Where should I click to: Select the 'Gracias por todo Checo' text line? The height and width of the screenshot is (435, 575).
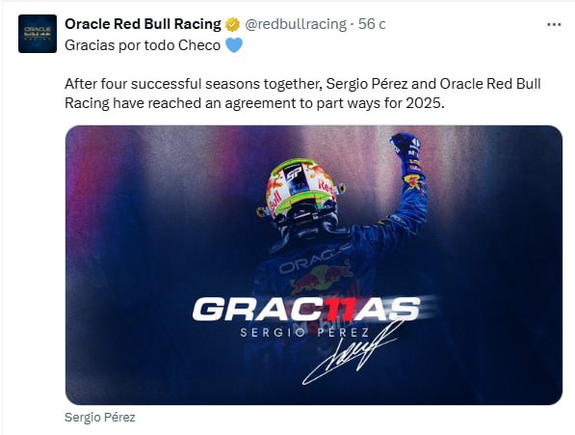(143, 45)
